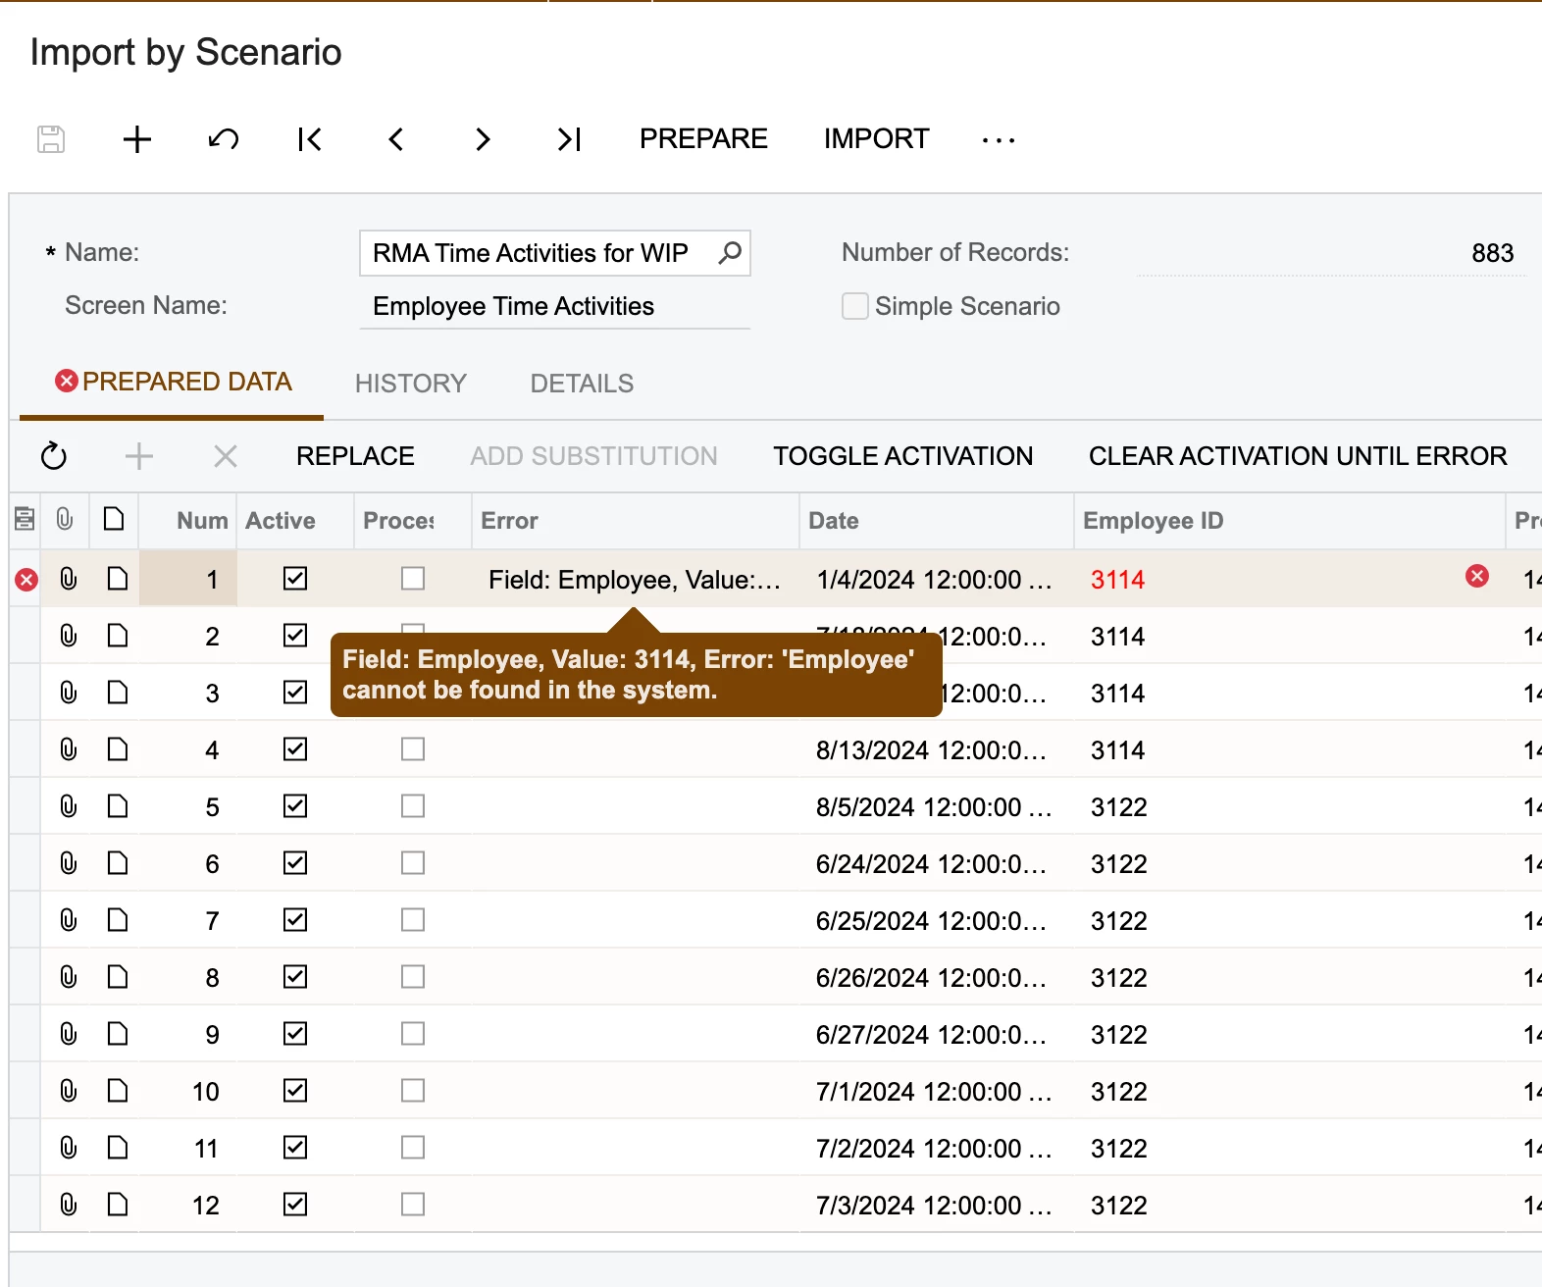
Task: Open the Name lookup magnifier
Action: [730, 253]
